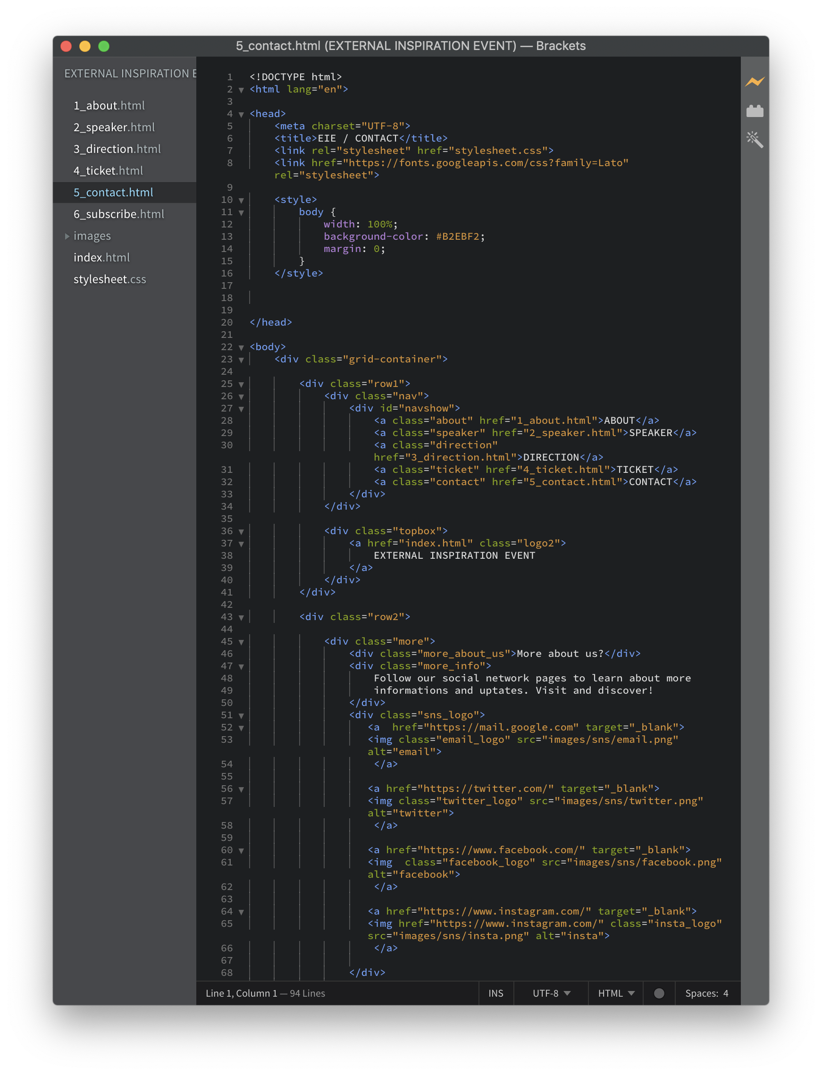Viewport: 822px width, 1075px height.
Task: Collapse mail.google anchor fold on line 52
Action: coord(241,728)
